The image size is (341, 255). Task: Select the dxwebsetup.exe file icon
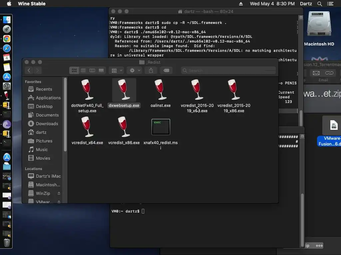click(124, 90)
